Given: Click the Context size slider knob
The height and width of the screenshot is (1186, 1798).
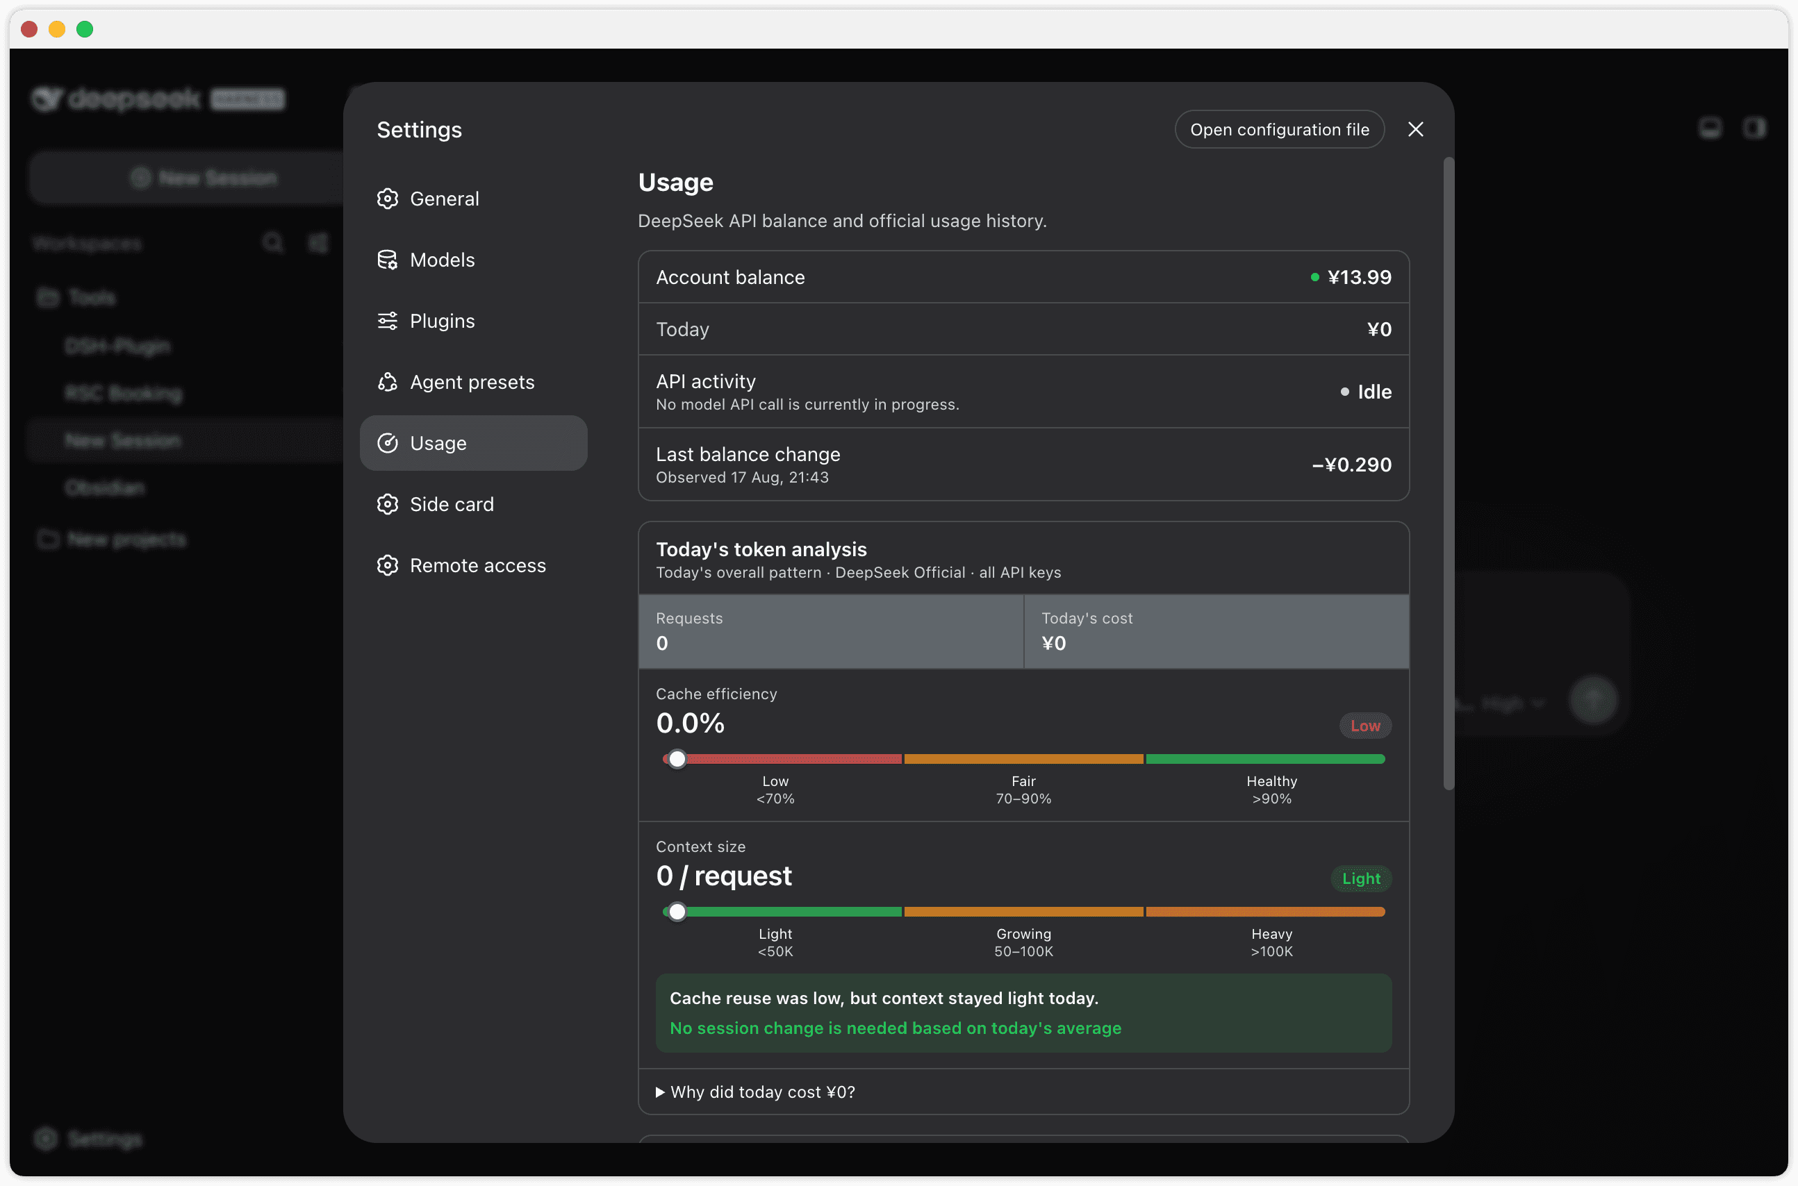Looking at the screenshot, I should [677, 912].
